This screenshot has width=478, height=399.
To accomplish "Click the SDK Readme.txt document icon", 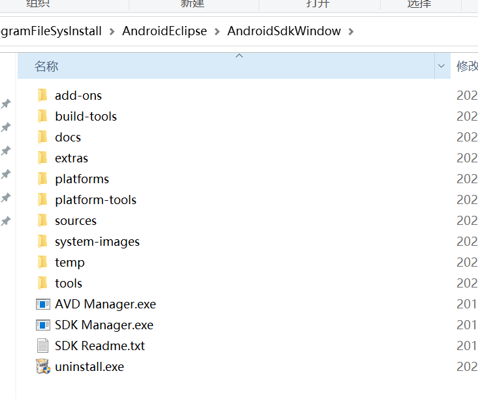I will (x=42, y=346).
